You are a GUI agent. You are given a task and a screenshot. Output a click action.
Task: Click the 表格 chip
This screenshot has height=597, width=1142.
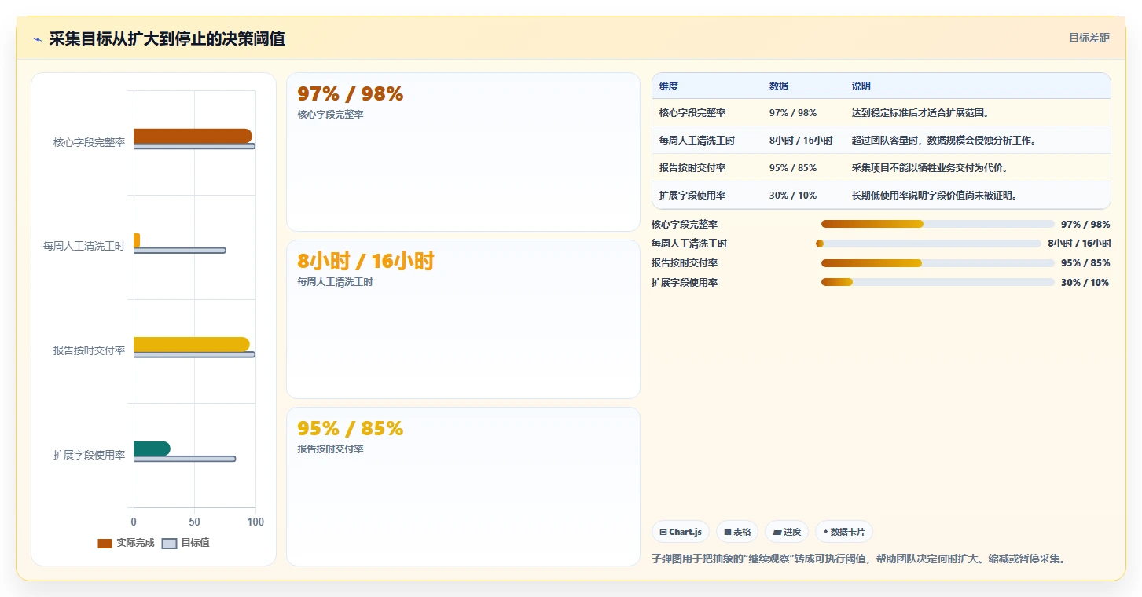point(737,532)
